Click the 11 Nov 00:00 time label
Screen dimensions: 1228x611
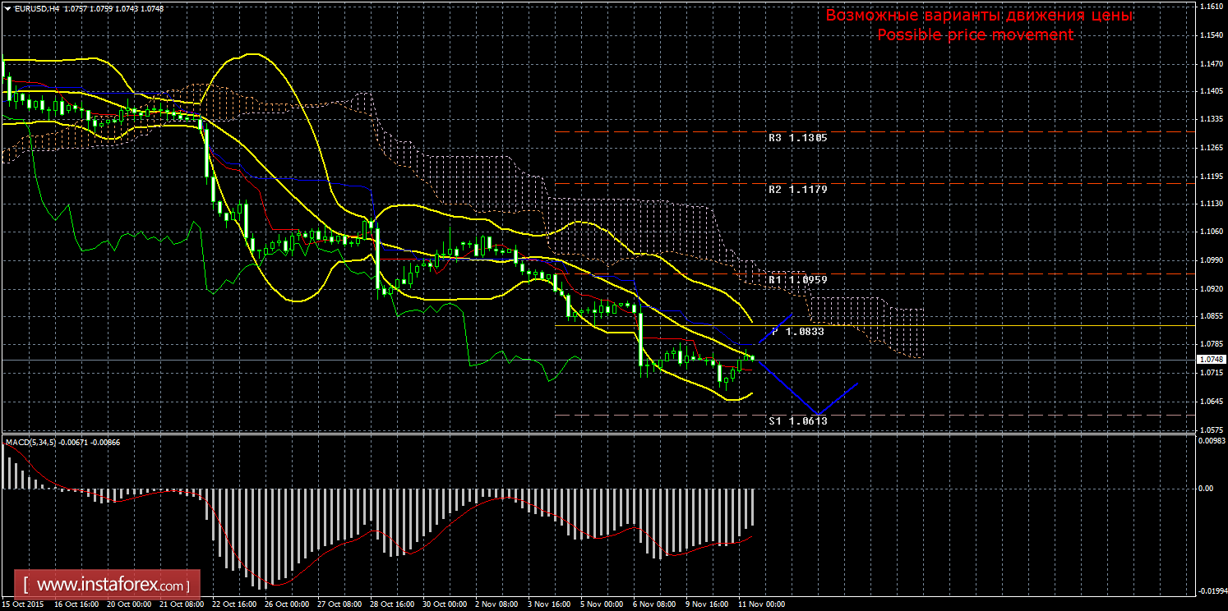point(761,604)
